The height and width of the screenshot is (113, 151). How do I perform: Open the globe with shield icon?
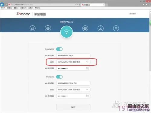(85, 28)
